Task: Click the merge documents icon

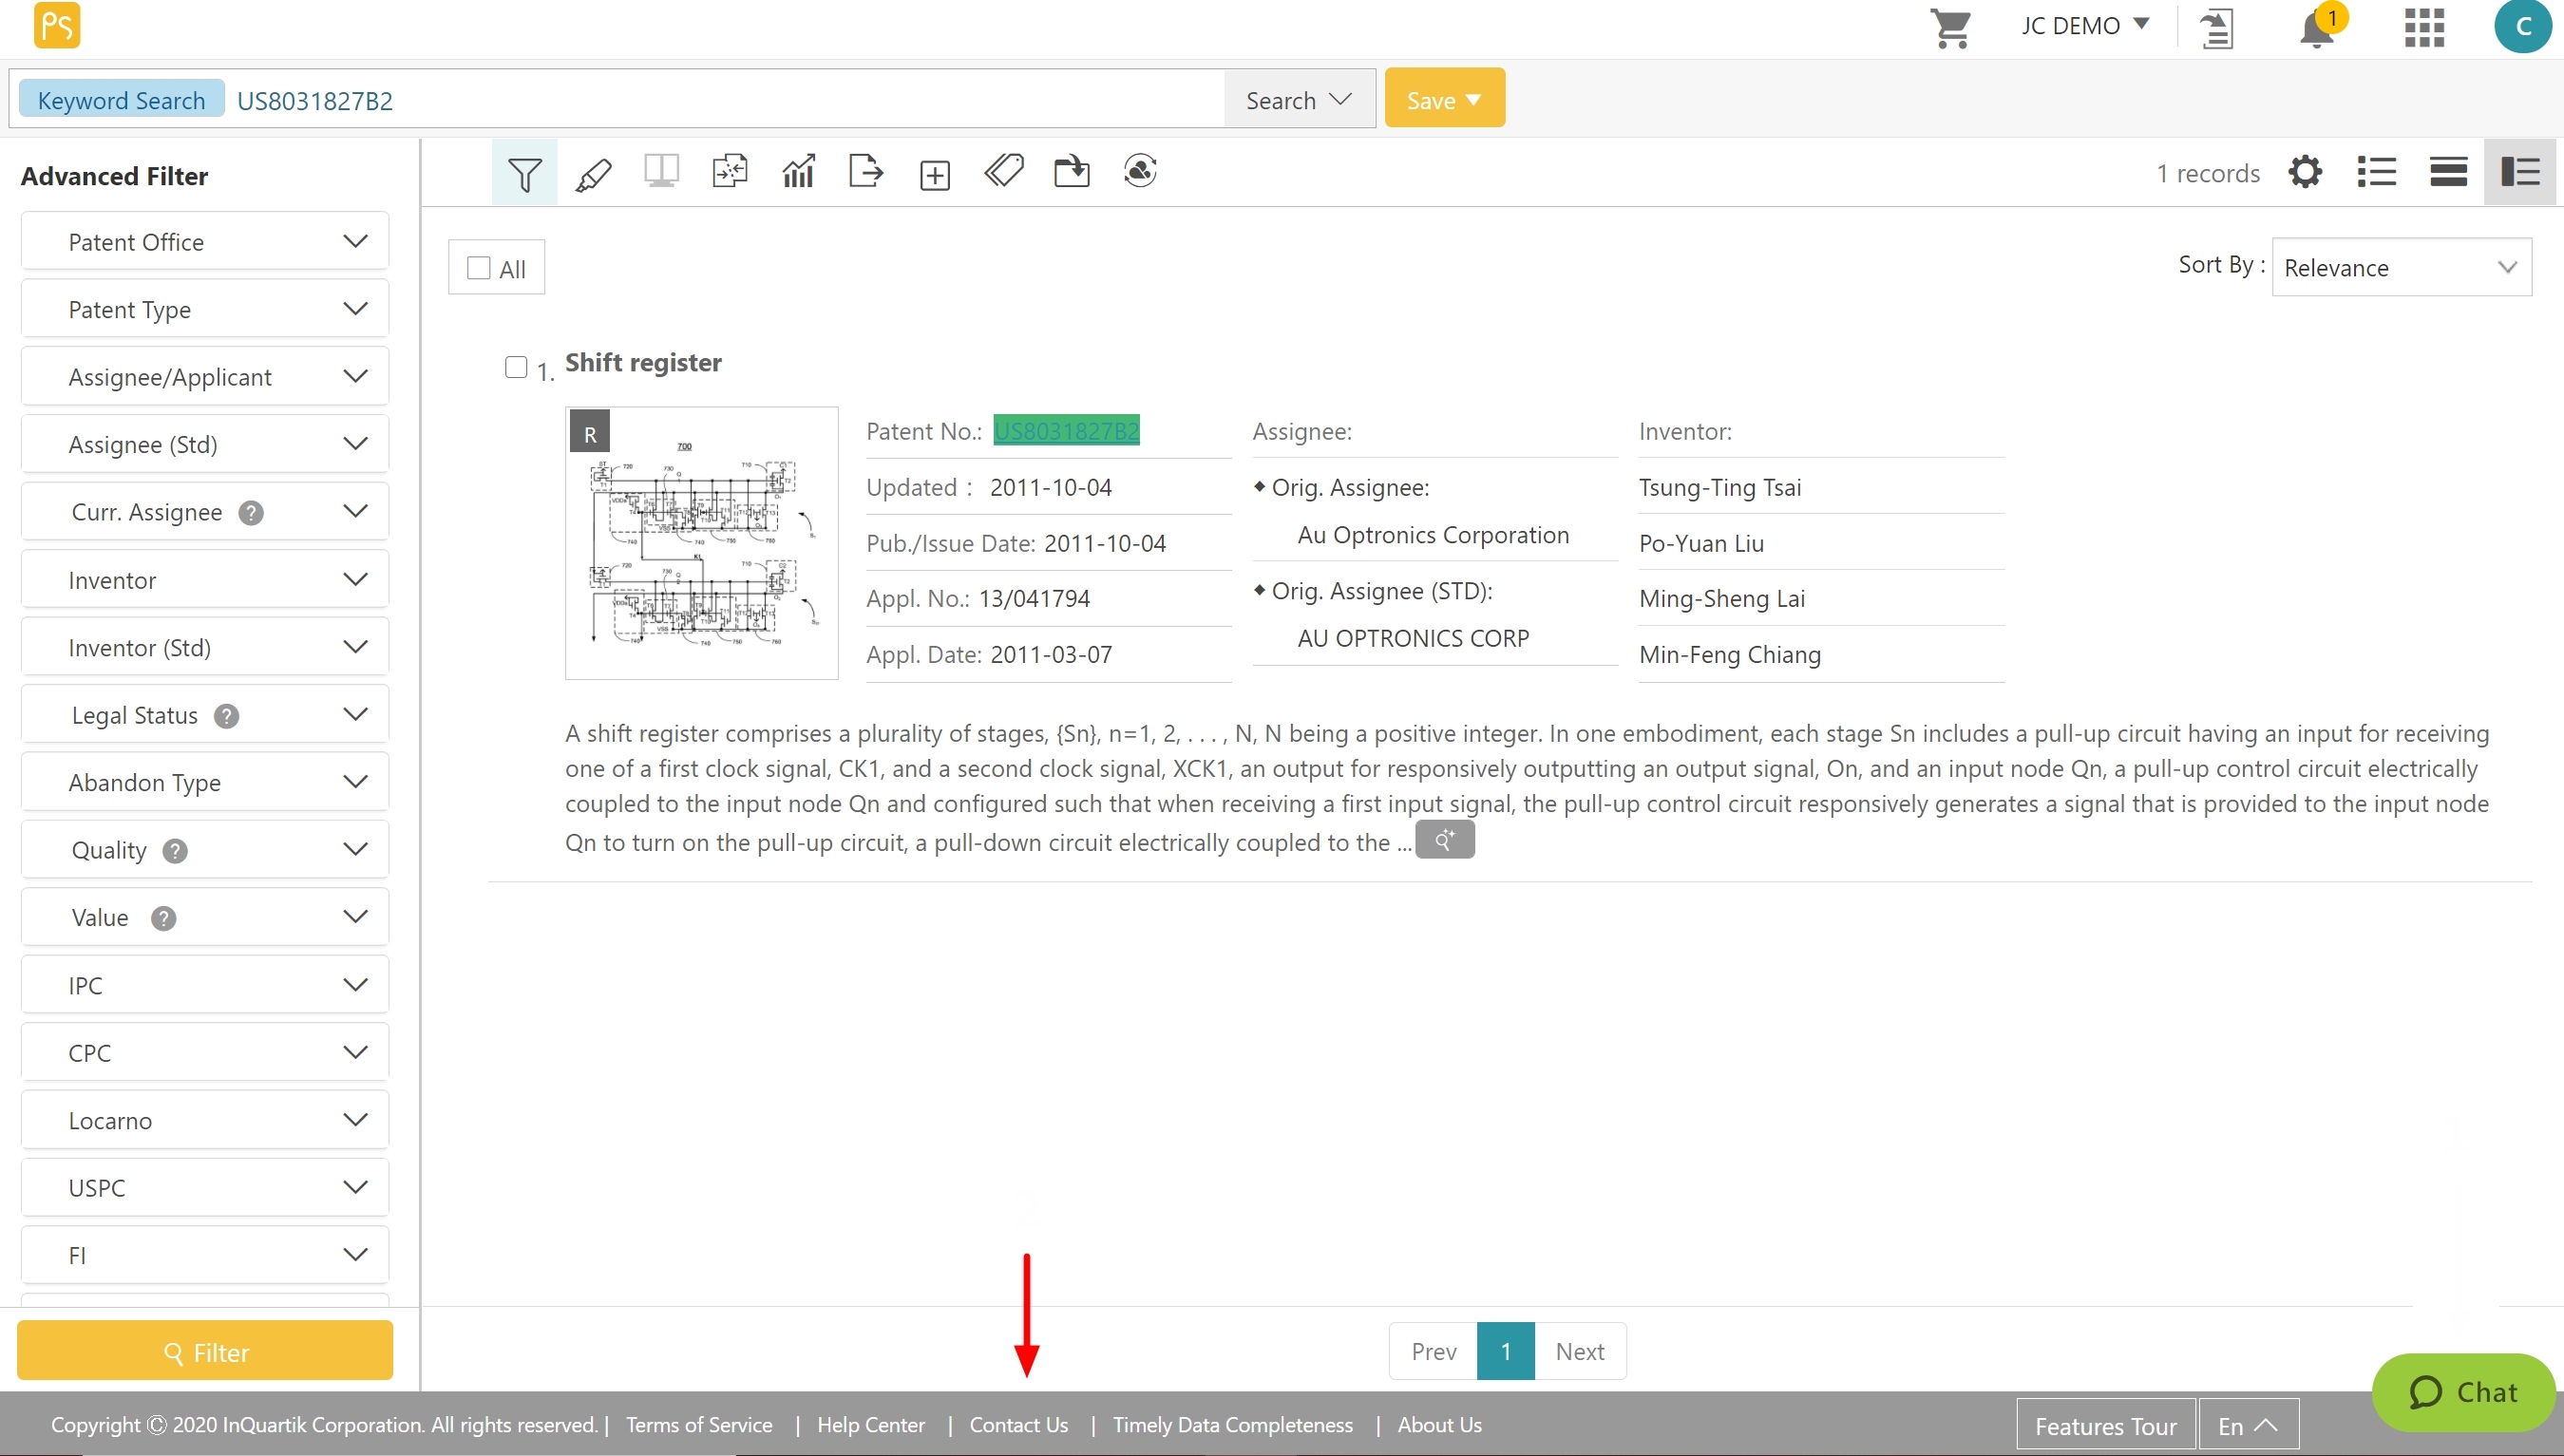Action: (730, 172)
